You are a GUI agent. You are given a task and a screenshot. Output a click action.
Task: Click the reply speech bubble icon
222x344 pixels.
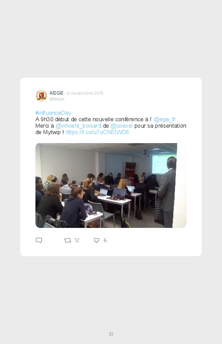tap(39, 240)
